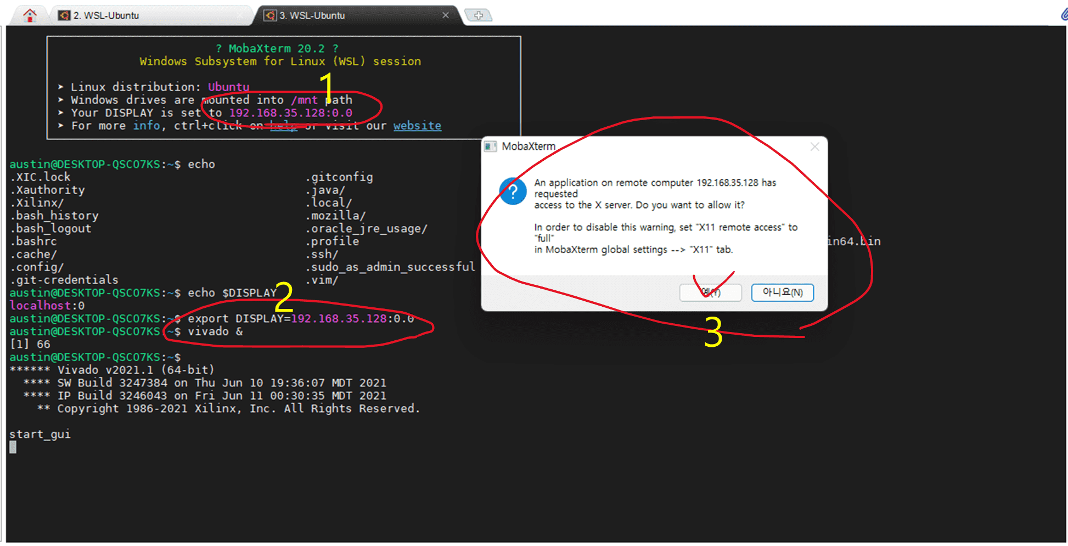This screenshot has width=1068, height=546.
Task: Open the "website" link in the banner
Action: pos(417,126)
